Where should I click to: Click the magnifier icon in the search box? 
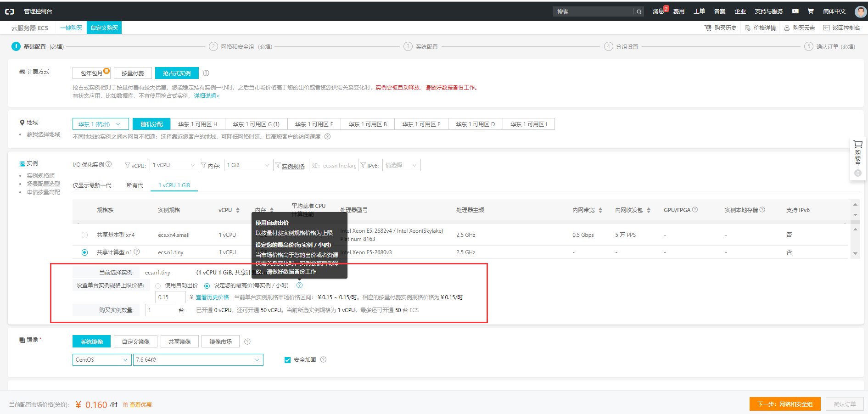click(639, 11)
